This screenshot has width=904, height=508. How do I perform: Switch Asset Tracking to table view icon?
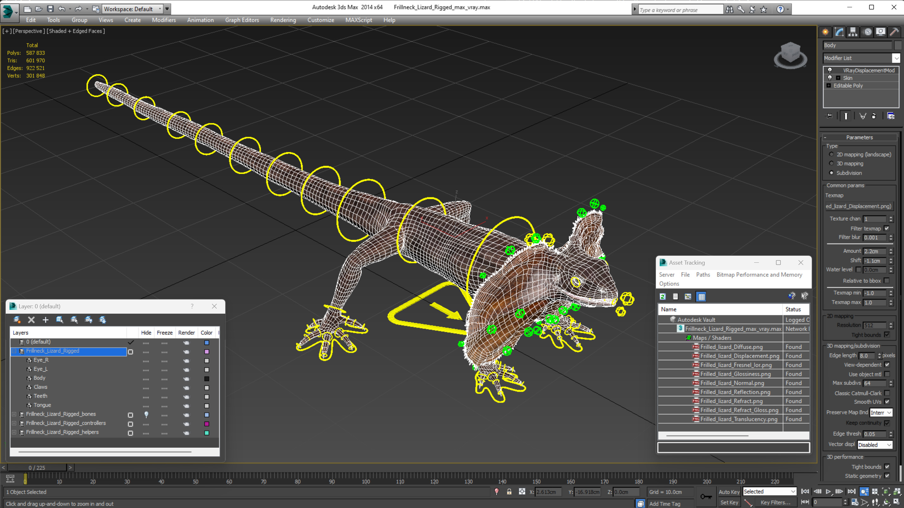[701, 297]
